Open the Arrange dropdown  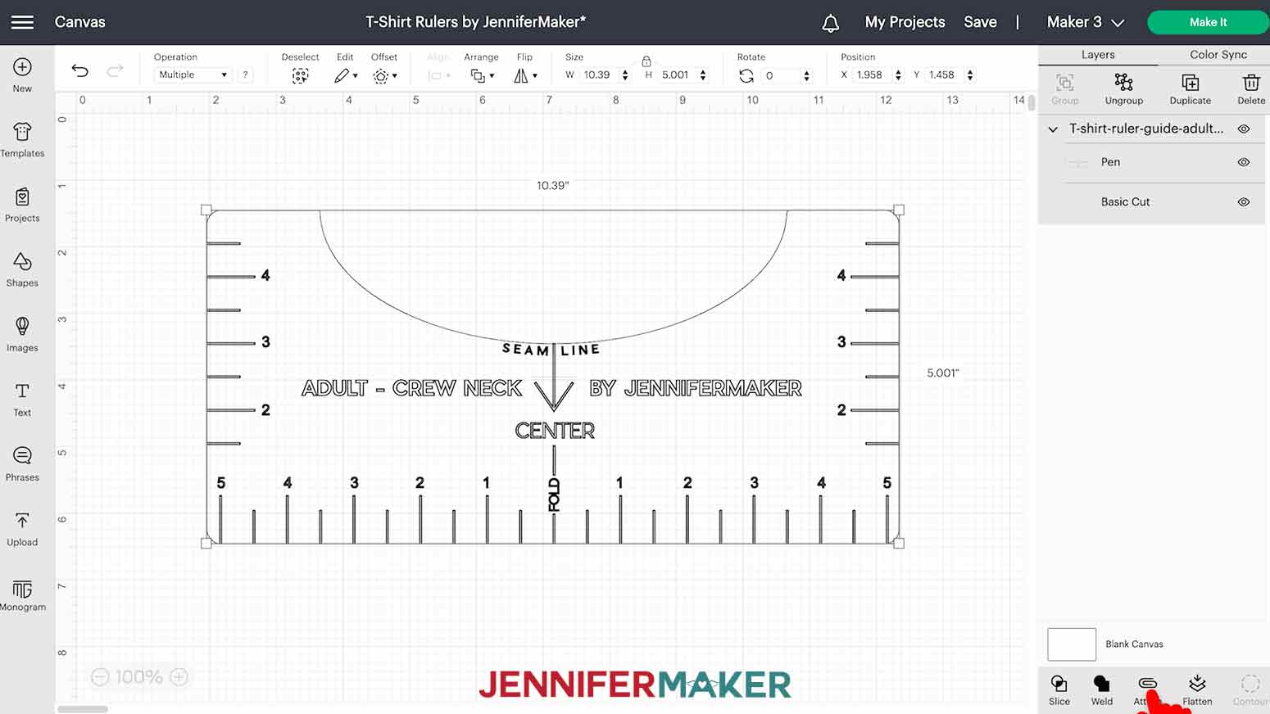pos(482,75)
